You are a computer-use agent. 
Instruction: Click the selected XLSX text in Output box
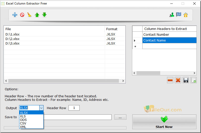click(x=24, y=108)
